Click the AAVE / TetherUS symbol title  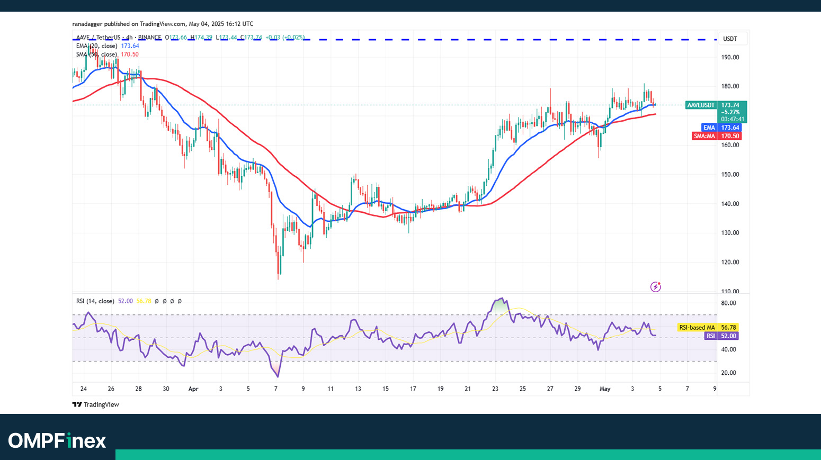pyautogui.click(x=97, y=38)
